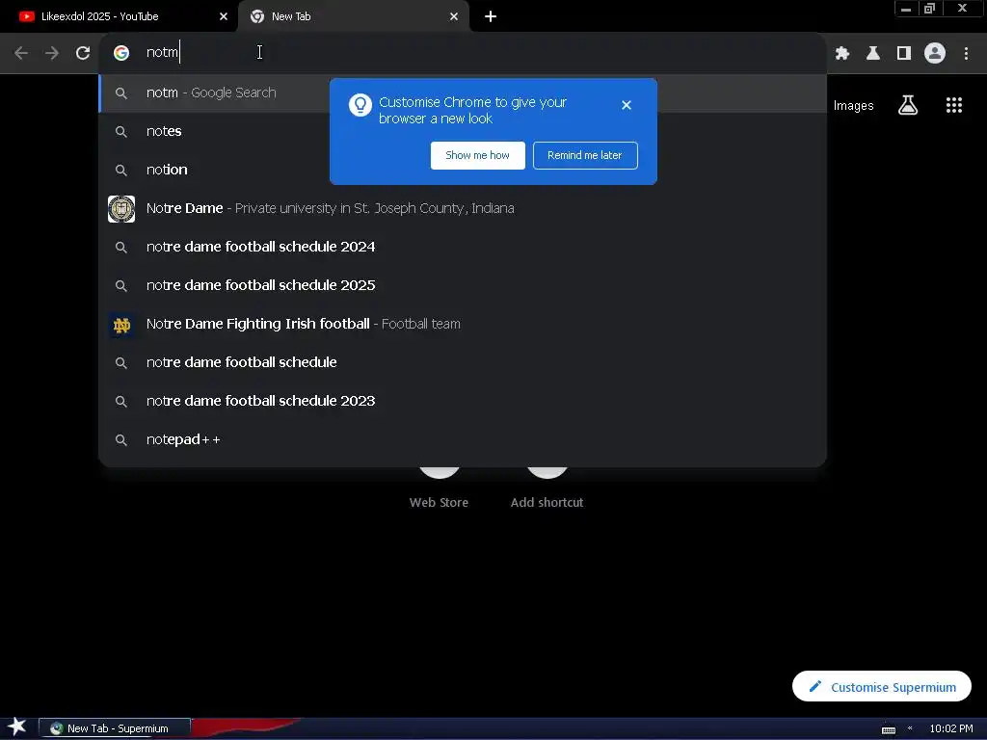Click the Search Labs flask icon on page
Viewport: 987px width, 740px height.
pos(907,105)
